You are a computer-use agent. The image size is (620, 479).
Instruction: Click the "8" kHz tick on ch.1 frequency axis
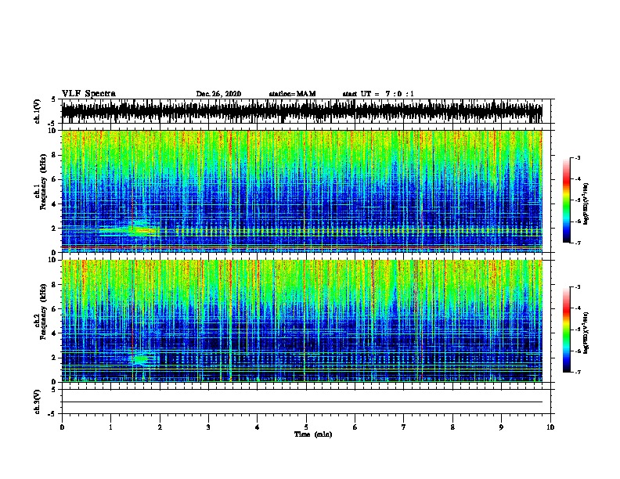pos(54,155)
